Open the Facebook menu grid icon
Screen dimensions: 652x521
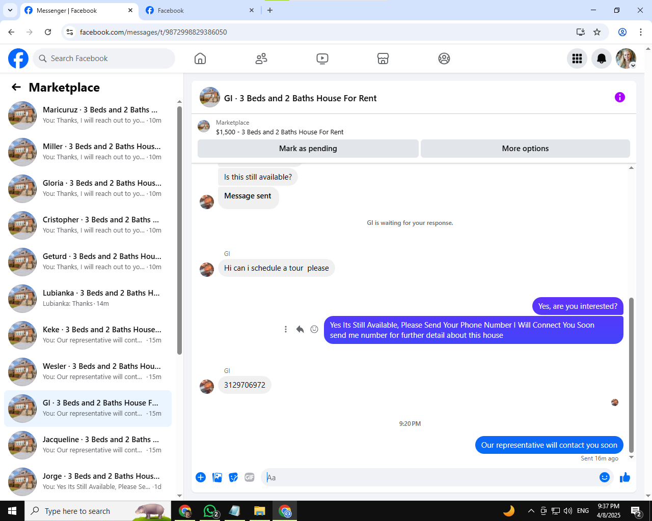pyautogui.click(x=577, y=59)
